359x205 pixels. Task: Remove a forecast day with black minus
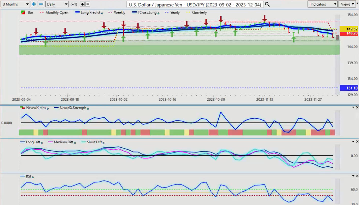coord(88,4)
